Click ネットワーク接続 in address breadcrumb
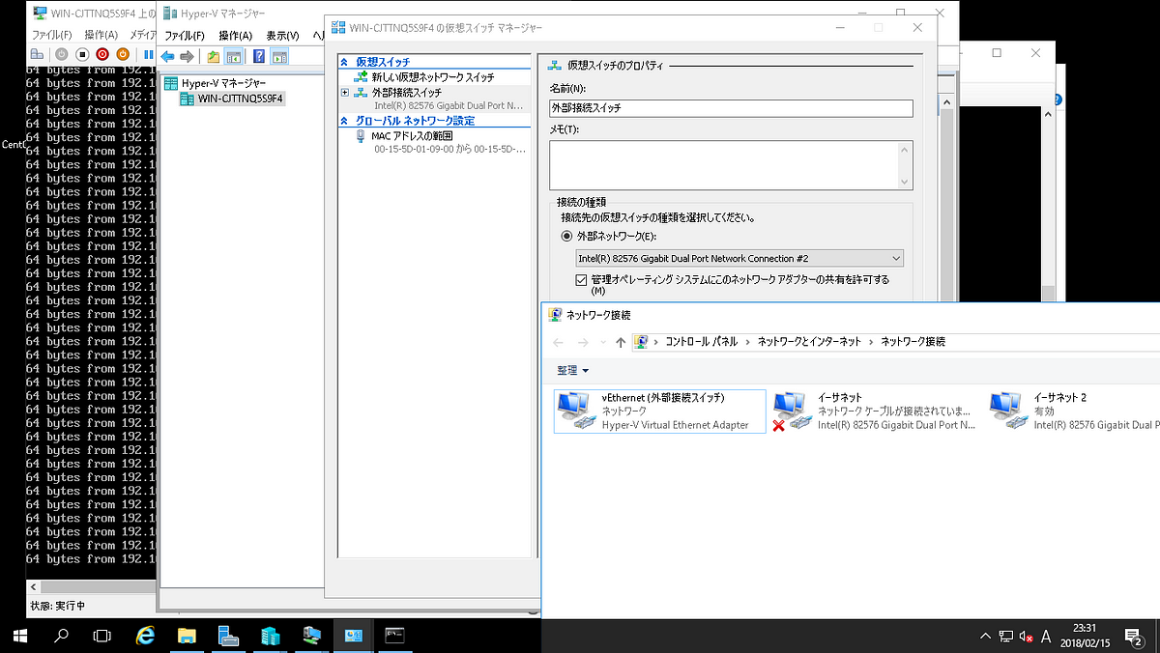Screen dimensions: 1160x653 [913, 342]
